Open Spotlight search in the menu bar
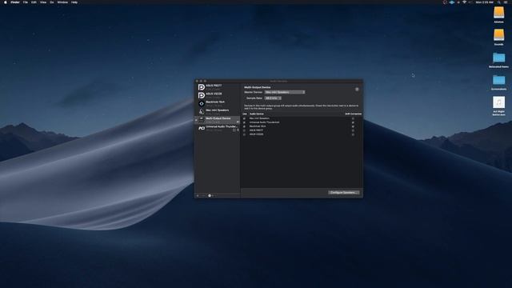The image size is (512, 288). (498, 2)
